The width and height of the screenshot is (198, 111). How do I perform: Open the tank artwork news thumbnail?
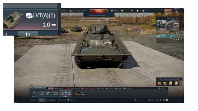click(x=173, y=25)
